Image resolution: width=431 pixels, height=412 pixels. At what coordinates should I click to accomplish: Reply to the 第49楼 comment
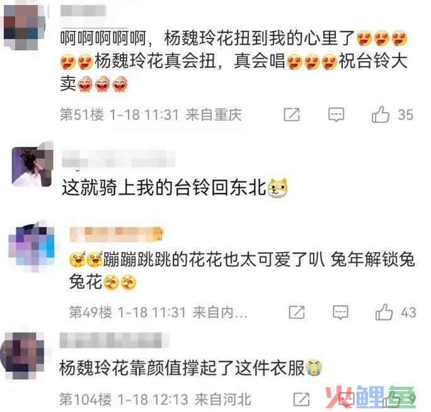coord(340,312)
